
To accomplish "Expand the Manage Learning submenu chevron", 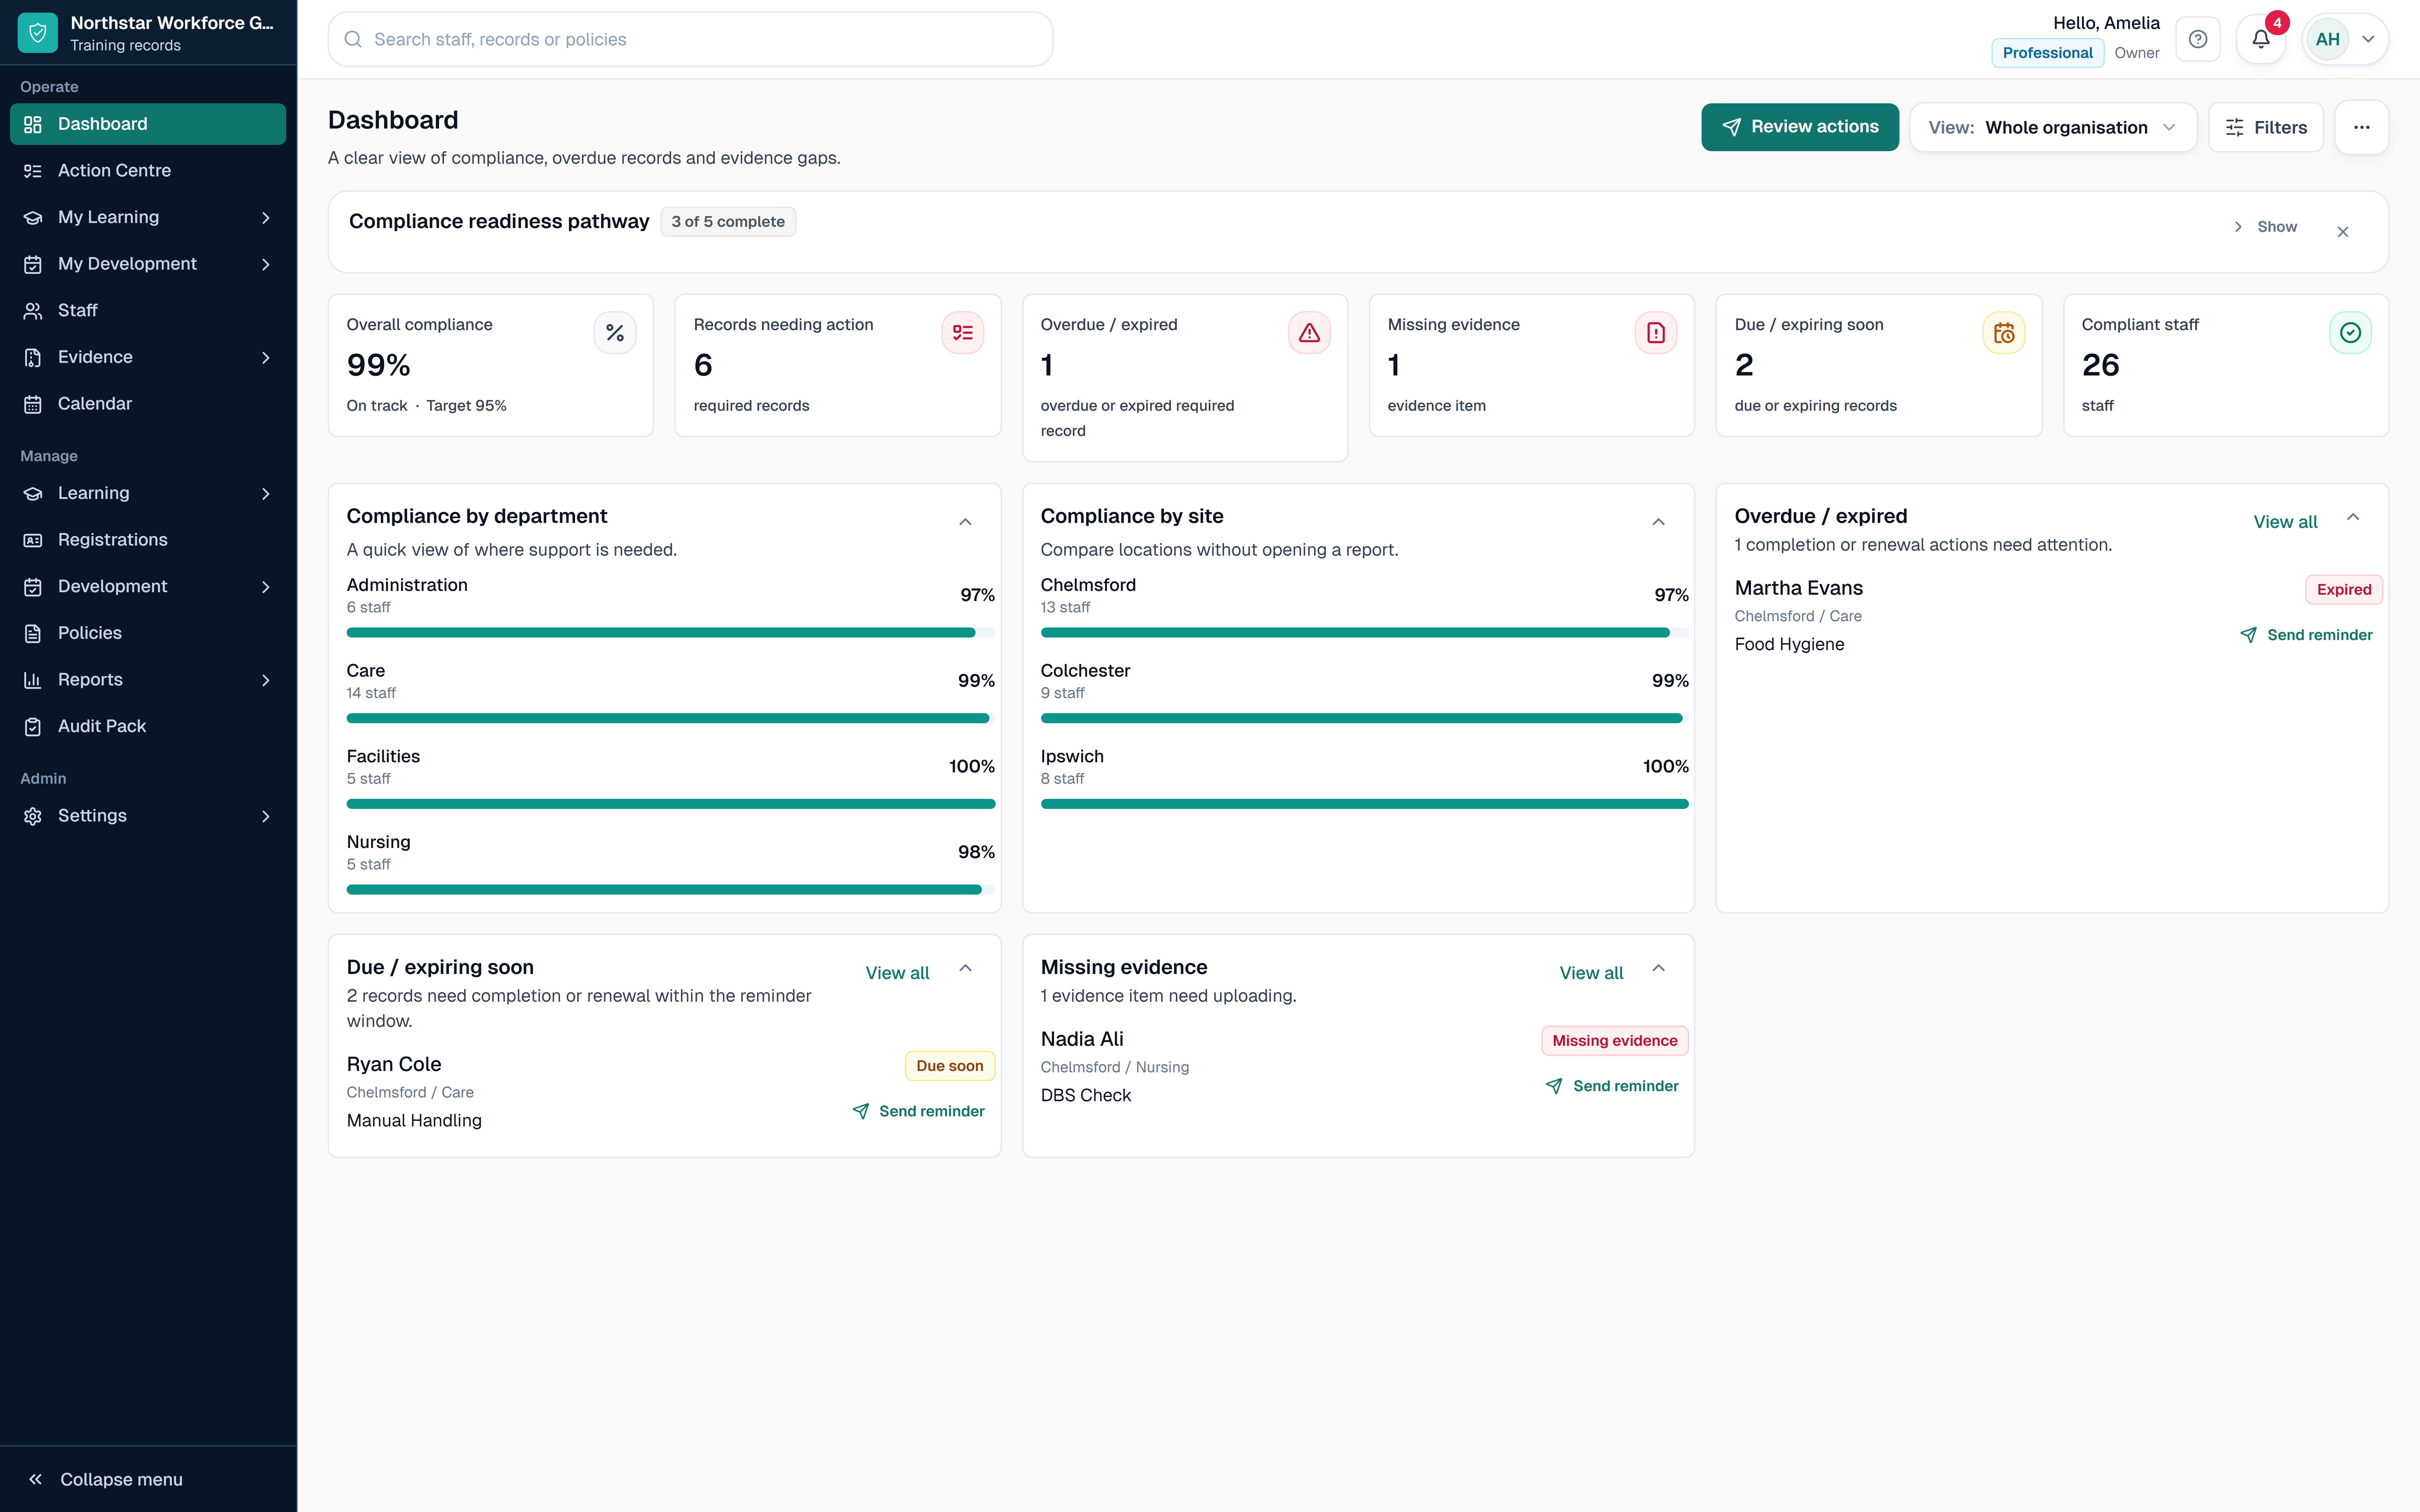I will click(266, 494).
